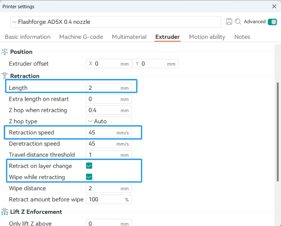
Task: Click the Lift Z Enforcement section icon
Action: [x=4, y=212]
